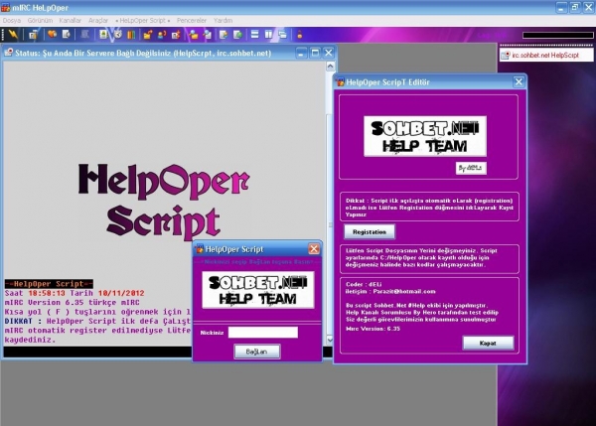Open the URLs List globe icon

pyautogui.click(x=238, y=35)
